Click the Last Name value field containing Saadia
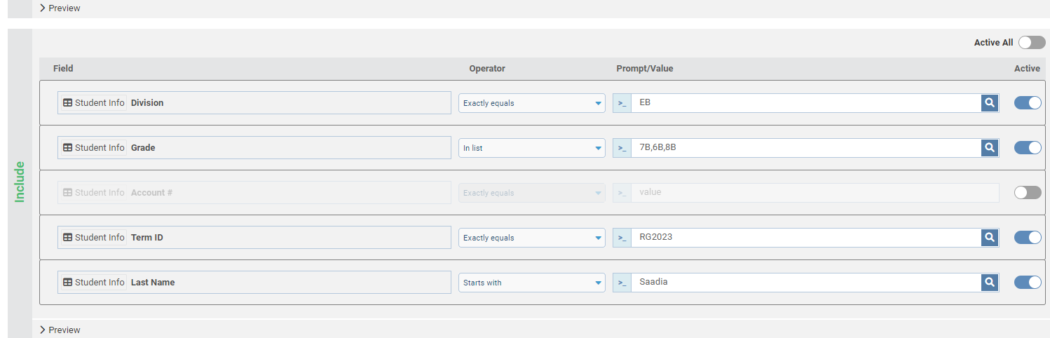The image size is (1050, 338). (x=806, y=283)
